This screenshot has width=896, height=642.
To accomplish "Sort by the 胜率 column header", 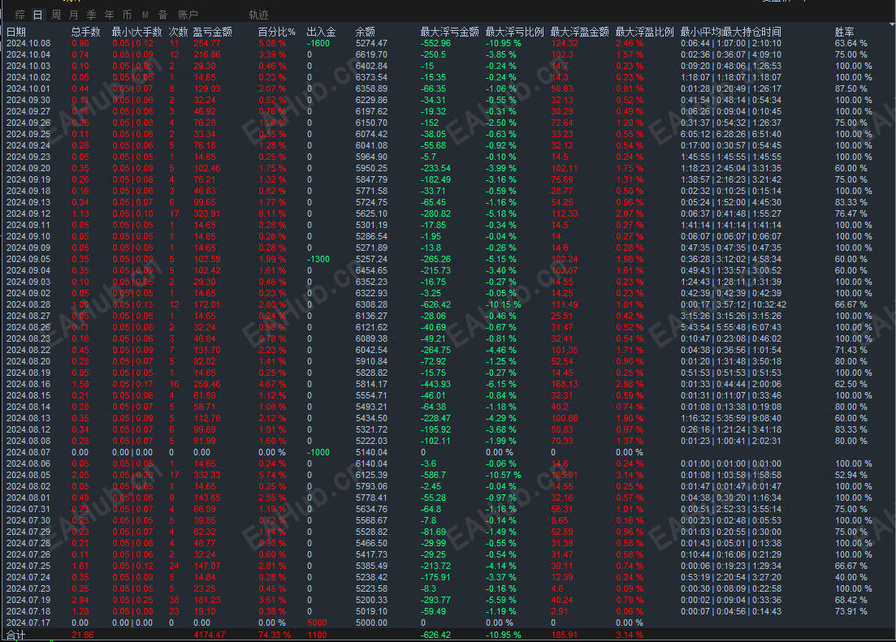I will click(x=845, y=32).
